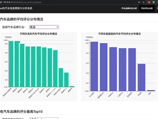
Task: Click the 选择汽车品牌行业 label
Action: [x=14, y=27]
